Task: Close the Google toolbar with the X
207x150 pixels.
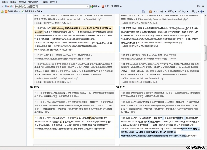Action: tap(2, 6)
